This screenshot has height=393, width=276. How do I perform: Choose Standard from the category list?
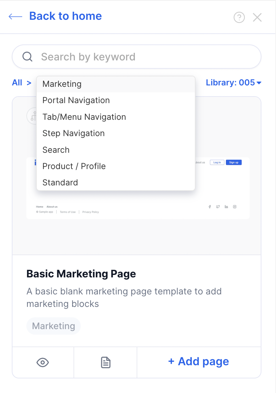pos(60,183)
